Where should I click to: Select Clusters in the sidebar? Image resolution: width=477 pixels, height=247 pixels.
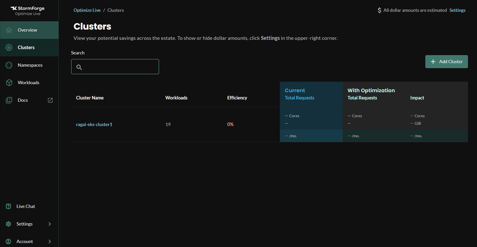point(29,48)
